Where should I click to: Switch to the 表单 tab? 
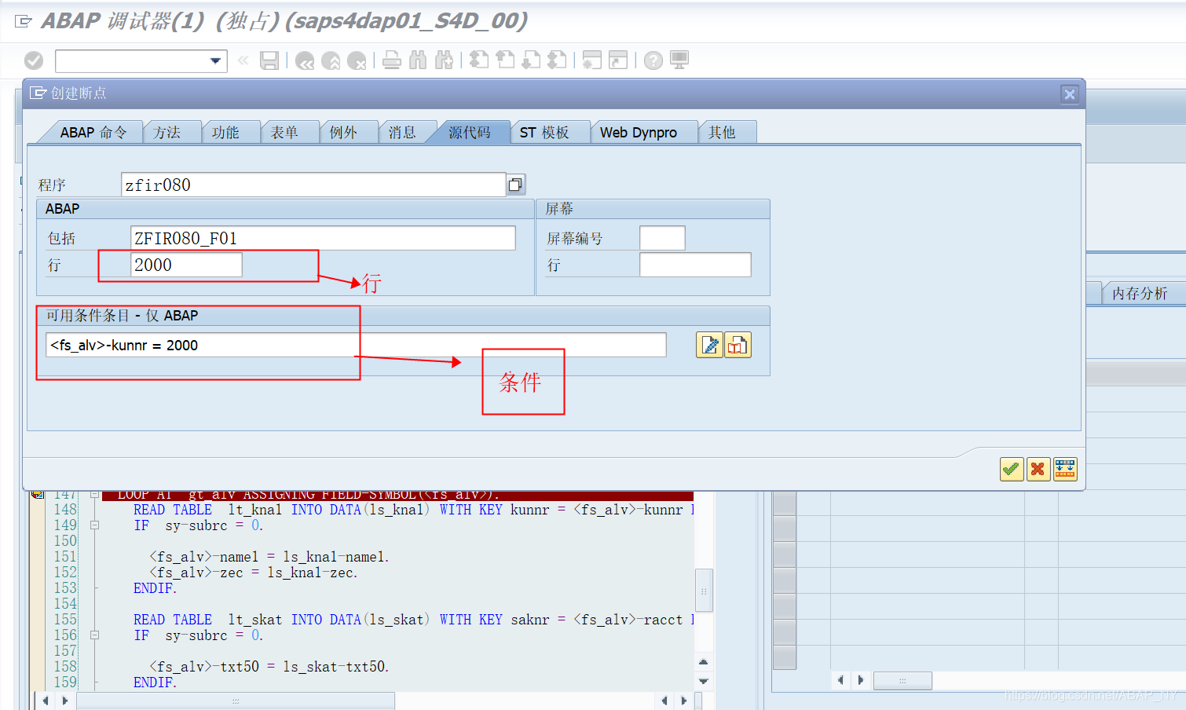(284, 132)
